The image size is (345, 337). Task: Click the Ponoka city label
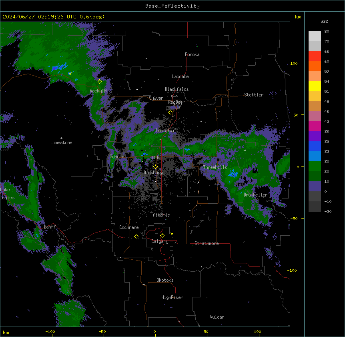pos(192,54)
